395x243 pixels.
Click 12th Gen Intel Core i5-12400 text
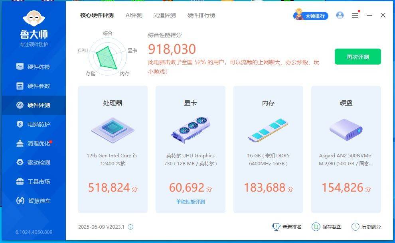pyautogui.click(x=113, y=159)
